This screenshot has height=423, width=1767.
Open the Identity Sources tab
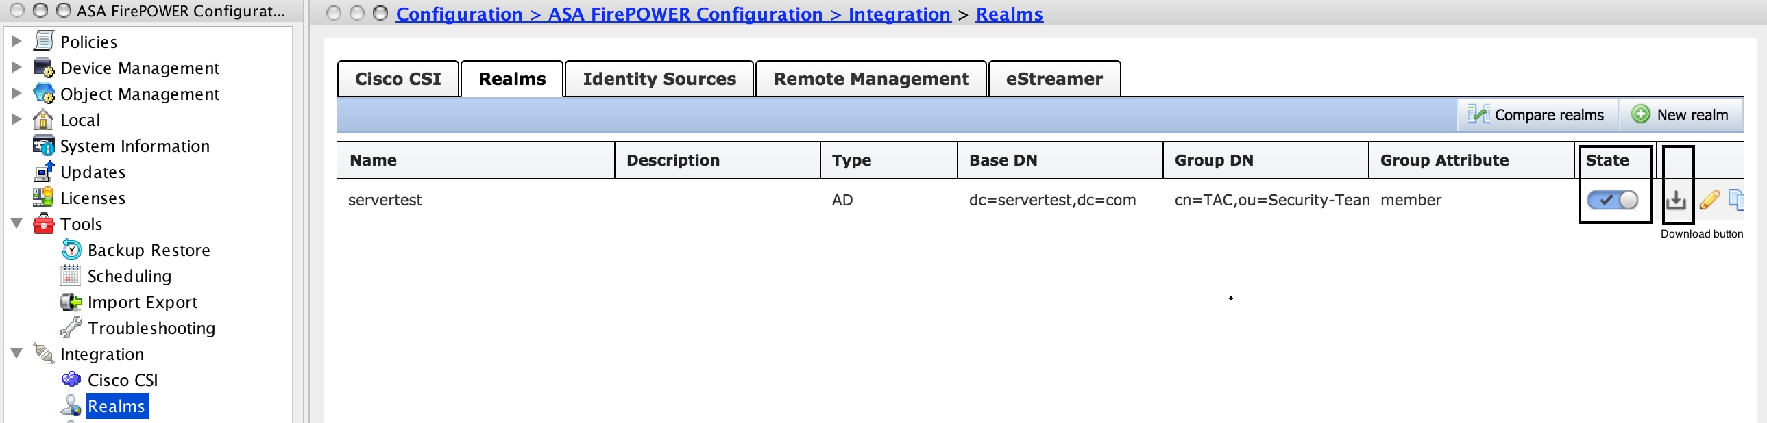[659, 79]
